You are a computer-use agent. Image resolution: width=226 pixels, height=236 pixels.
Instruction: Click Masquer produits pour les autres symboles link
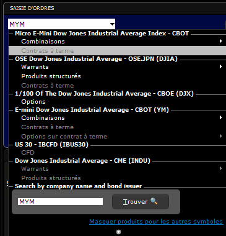tap(156, 222)
